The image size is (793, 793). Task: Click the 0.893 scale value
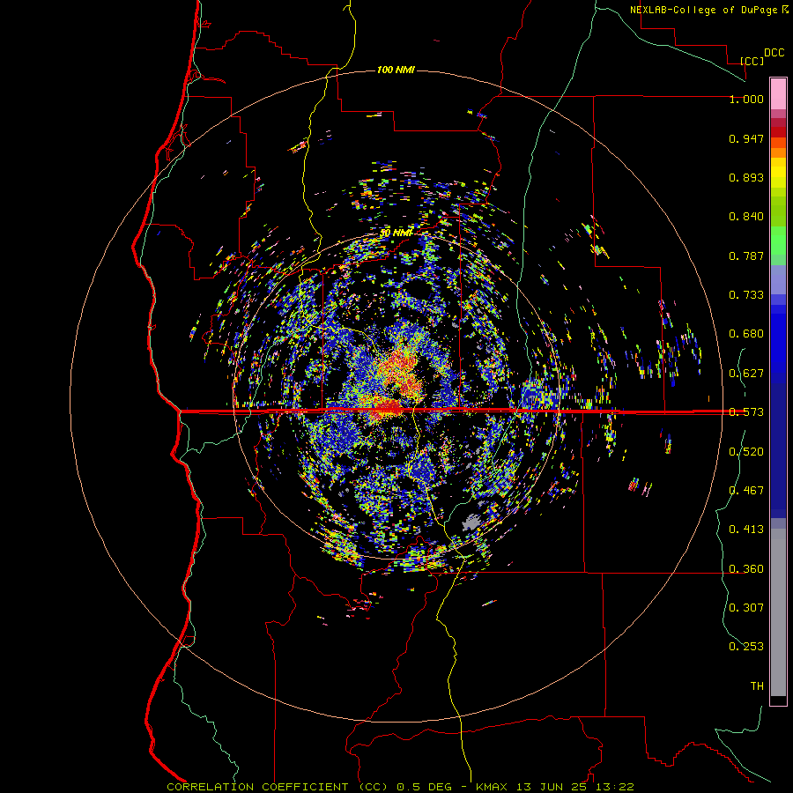(746, 177)
